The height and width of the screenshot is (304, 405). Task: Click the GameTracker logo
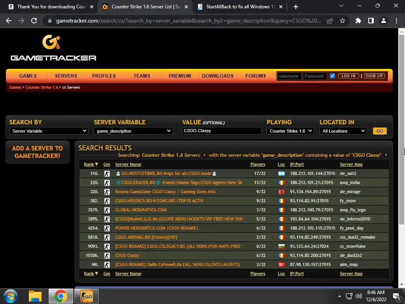coord(53,48)
